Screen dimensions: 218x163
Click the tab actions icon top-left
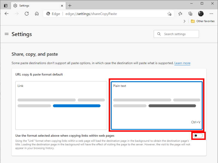pyautogui.click(x=5, y=5)
